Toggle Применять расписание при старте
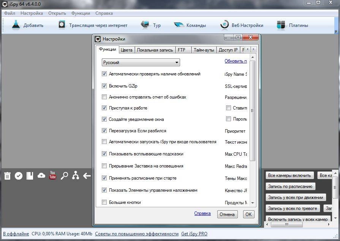The image size is (340, 241). [104, 178]
